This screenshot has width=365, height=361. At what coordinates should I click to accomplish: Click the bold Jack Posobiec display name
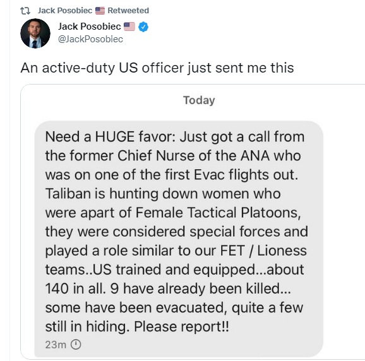(90, 27)
